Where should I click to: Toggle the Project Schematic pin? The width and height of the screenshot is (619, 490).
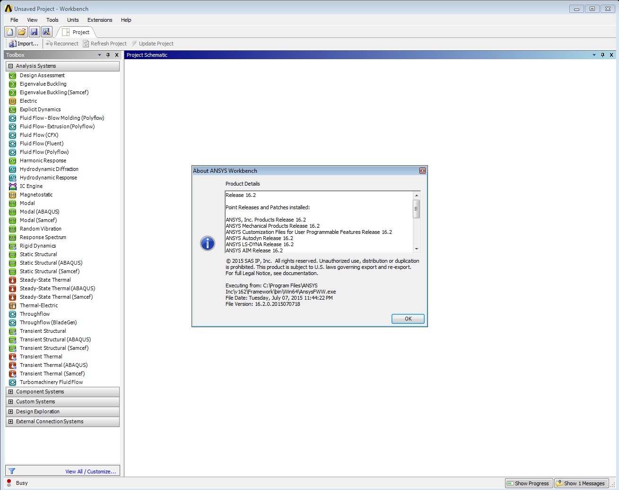(x=602, y=55)
